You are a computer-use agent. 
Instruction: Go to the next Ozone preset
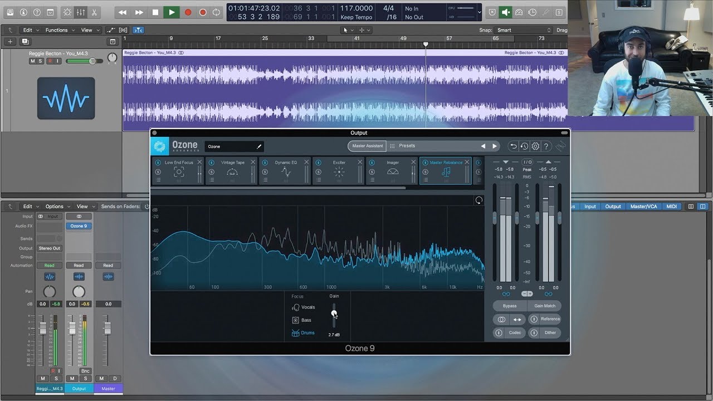(494, 146)
